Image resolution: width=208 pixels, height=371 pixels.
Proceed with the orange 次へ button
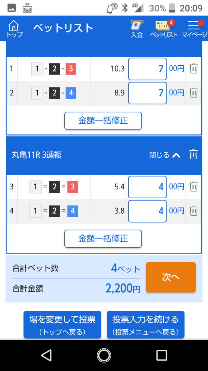click(171, 277)
